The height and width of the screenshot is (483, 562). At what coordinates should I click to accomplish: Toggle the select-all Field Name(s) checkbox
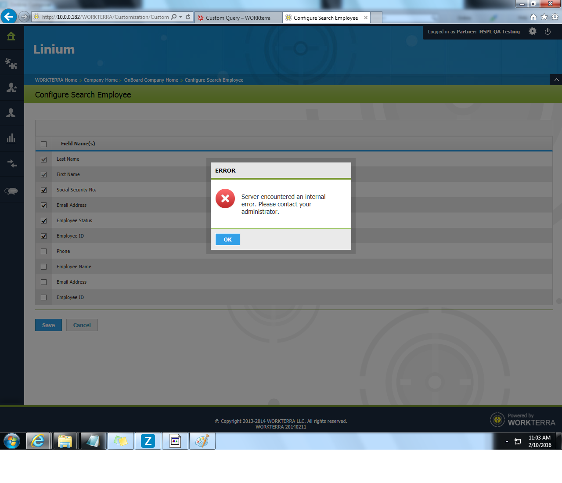pyautogui.click(x=43, y=144)
